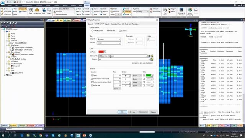Activate the Pan tool
Viewport: 245px width, 138px height.
(x=14, y=9)
